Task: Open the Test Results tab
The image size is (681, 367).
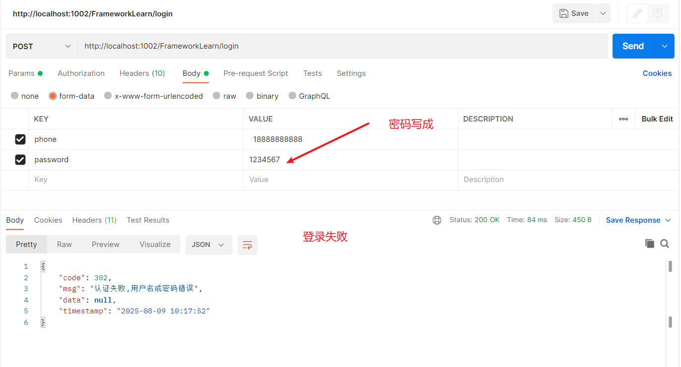Action: point(148,220)
